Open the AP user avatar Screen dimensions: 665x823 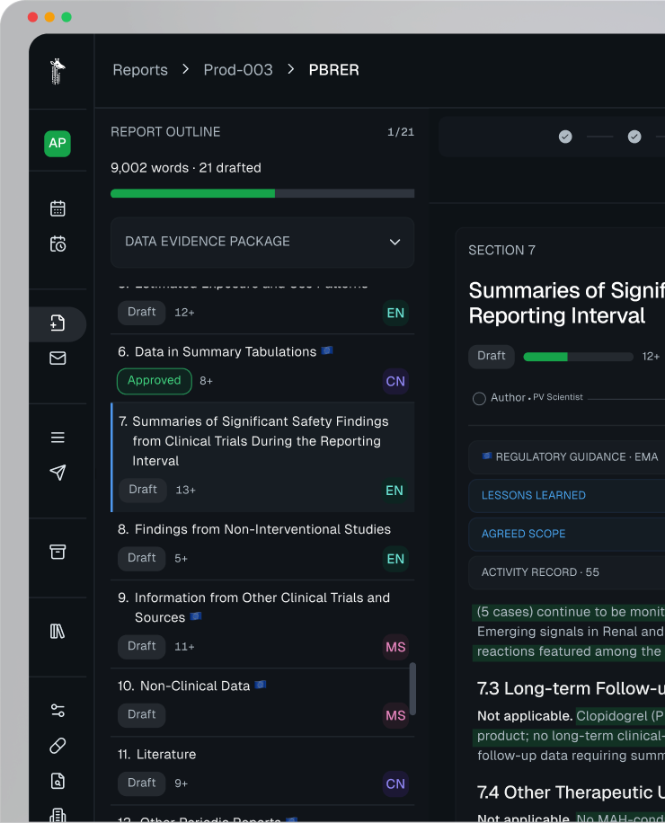coord(58,143)
